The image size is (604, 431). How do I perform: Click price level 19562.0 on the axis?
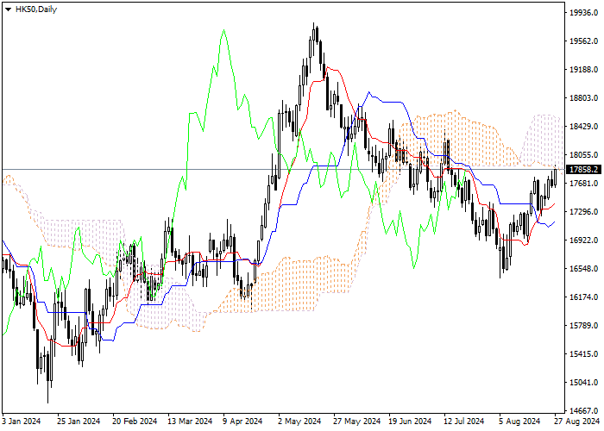click(x=583, y=41)
